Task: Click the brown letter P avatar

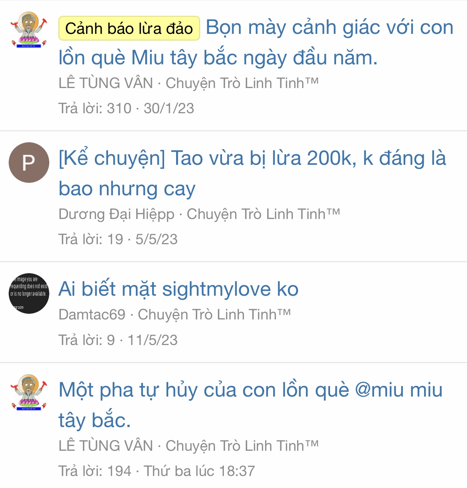Action: 29,163
